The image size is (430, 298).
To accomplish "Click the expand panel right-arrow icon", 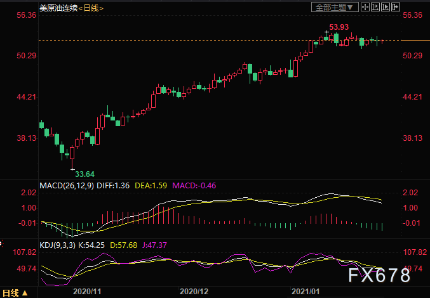I will [x=396, y=7].
